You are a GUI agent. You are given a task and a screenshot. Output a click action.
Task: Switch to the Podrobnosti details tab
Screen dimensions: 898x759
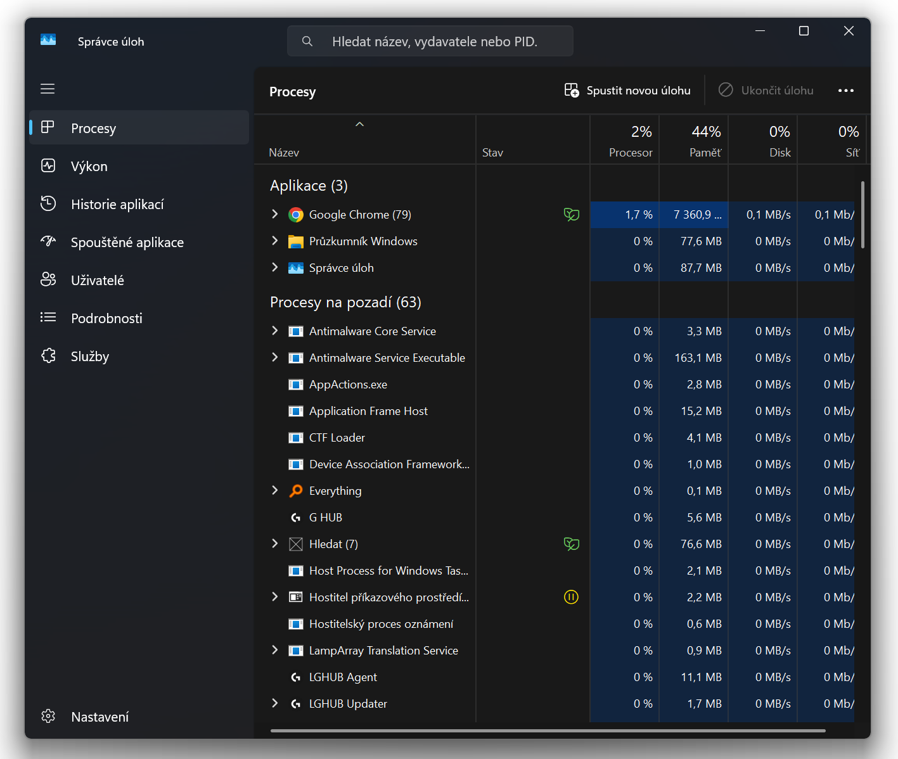[x=106, y=318]
